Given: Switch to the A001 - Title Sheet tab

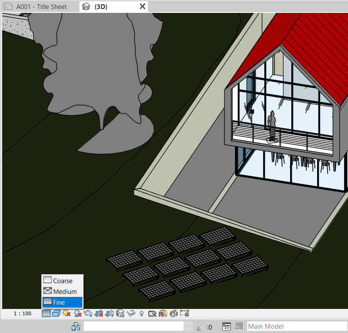Looking at the screenshot, I should coord(39,6).
